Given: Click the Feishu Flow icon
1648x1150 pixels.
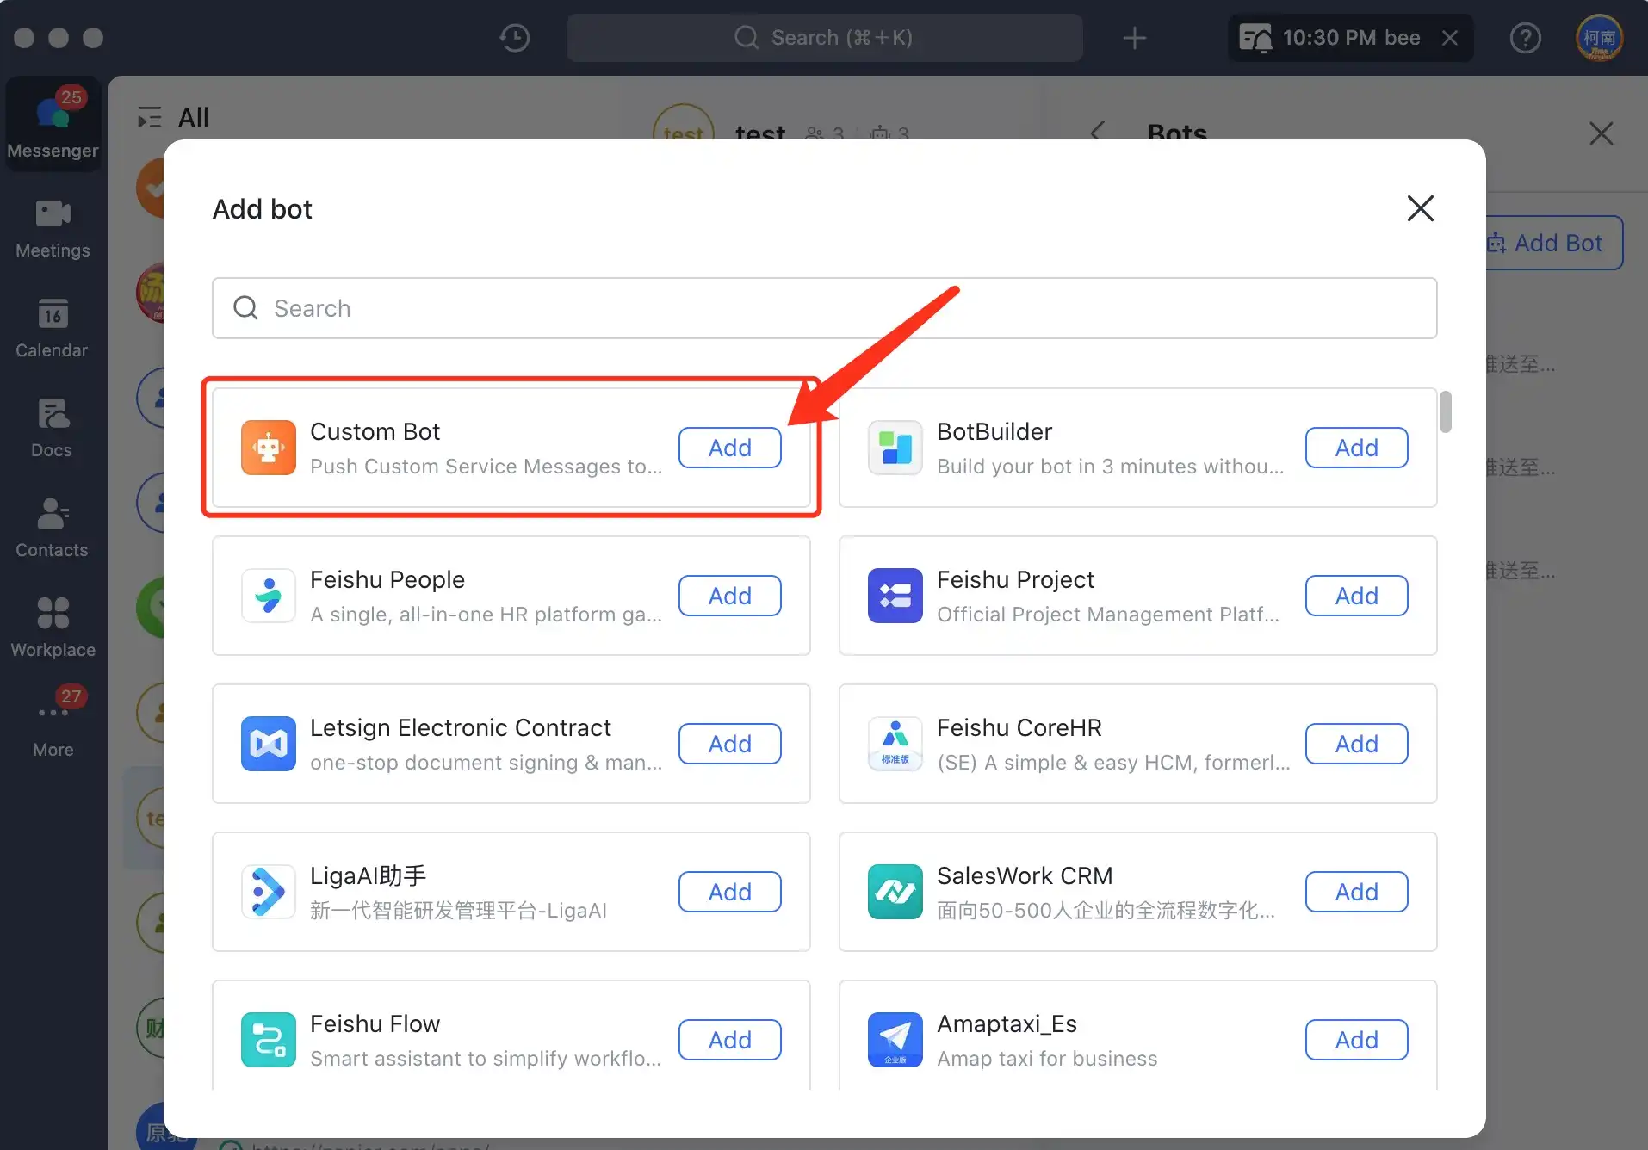Looking at the screenshot, I should [269, 1040].
